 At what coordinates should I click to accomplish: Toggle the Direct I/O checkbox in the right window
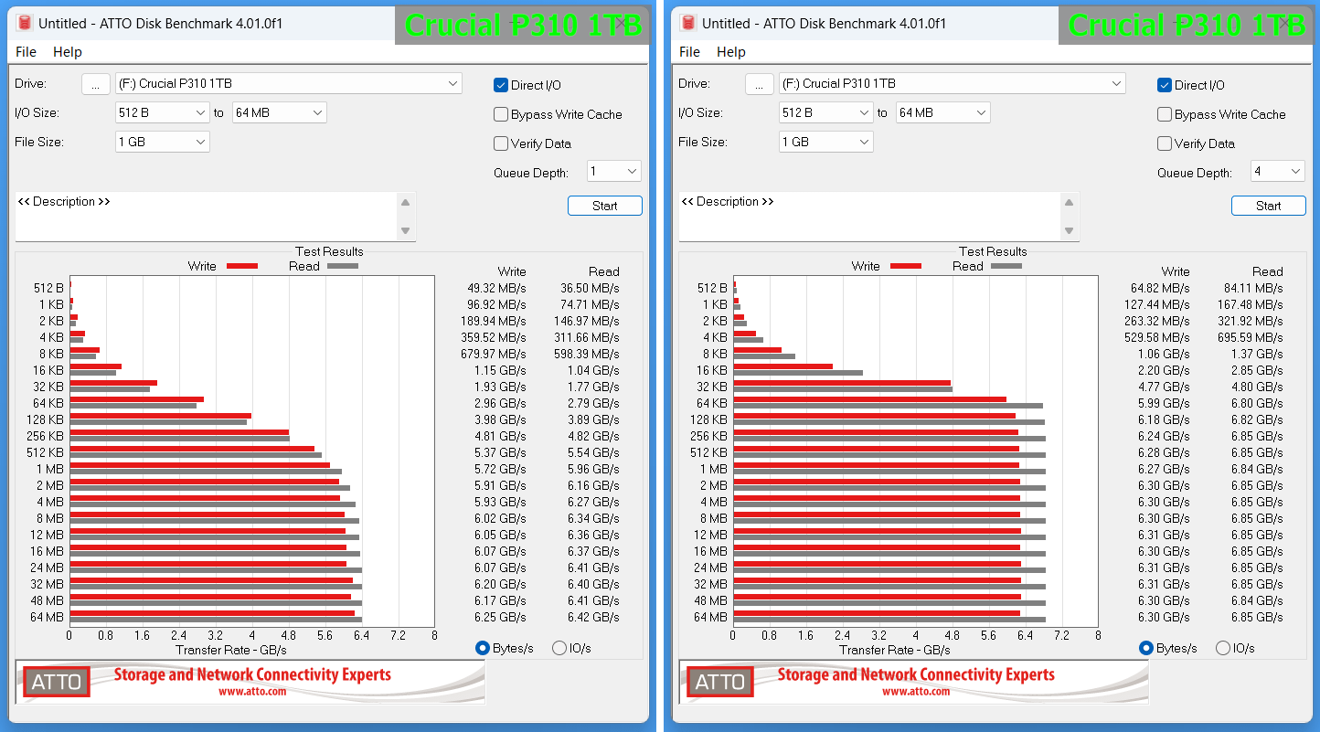coord(1165,85)
